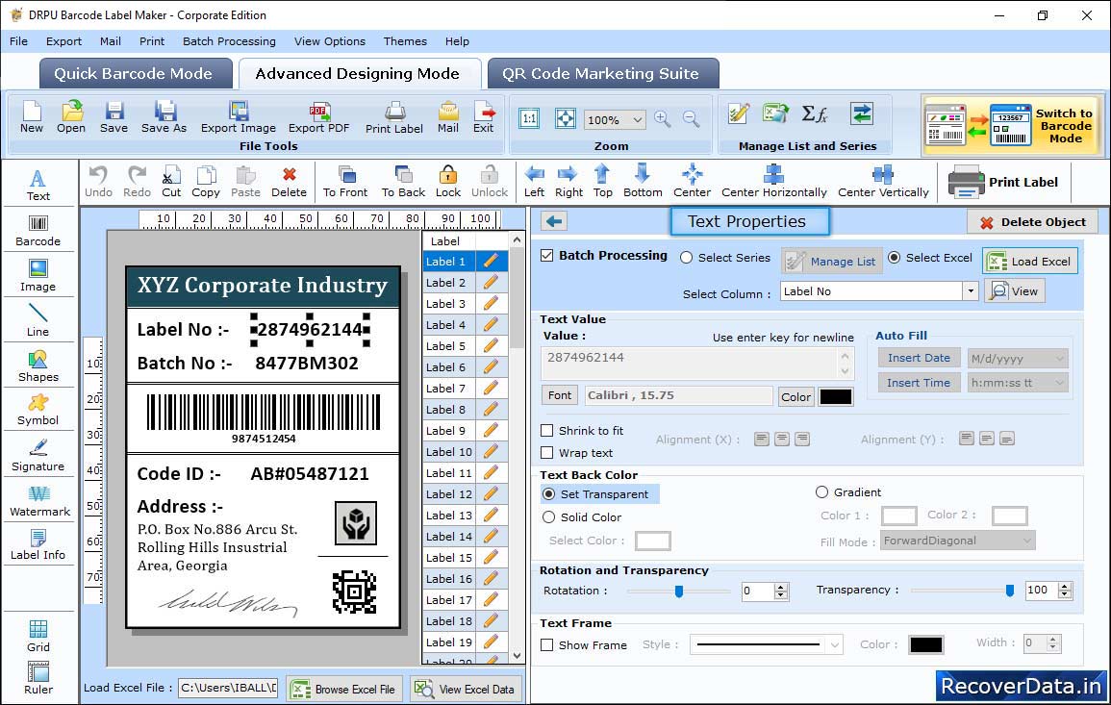Click the Save As icon
Screen dimensions: 1111x705
(x=164, y=117)
